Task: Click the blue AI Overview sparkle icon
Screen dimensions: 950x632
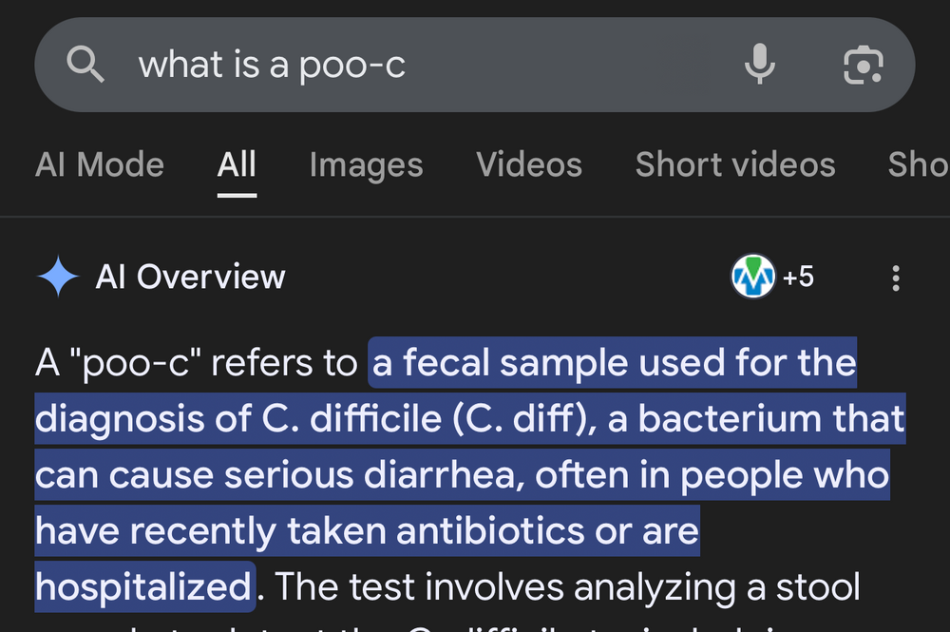Action: (x=58, y=277)
